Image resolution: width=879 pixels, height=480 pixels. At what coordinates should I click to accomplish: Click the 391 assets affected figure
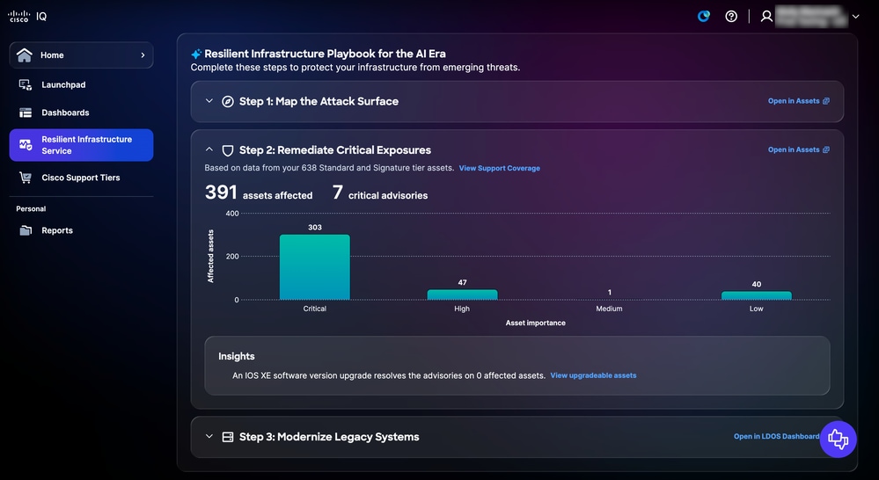pyautogui.click(x=259, y=193)
